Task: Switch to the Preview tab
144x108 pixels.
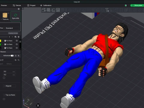Action: 4,5
